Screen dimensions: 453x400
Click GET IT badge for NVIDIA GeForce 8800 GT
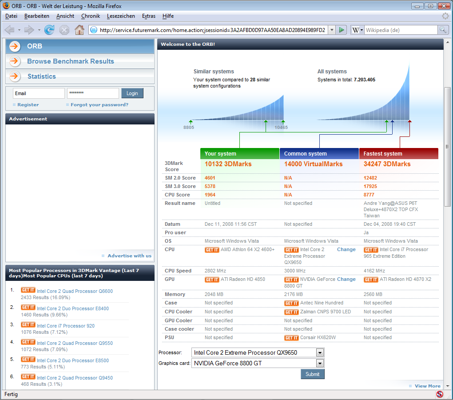291,280
